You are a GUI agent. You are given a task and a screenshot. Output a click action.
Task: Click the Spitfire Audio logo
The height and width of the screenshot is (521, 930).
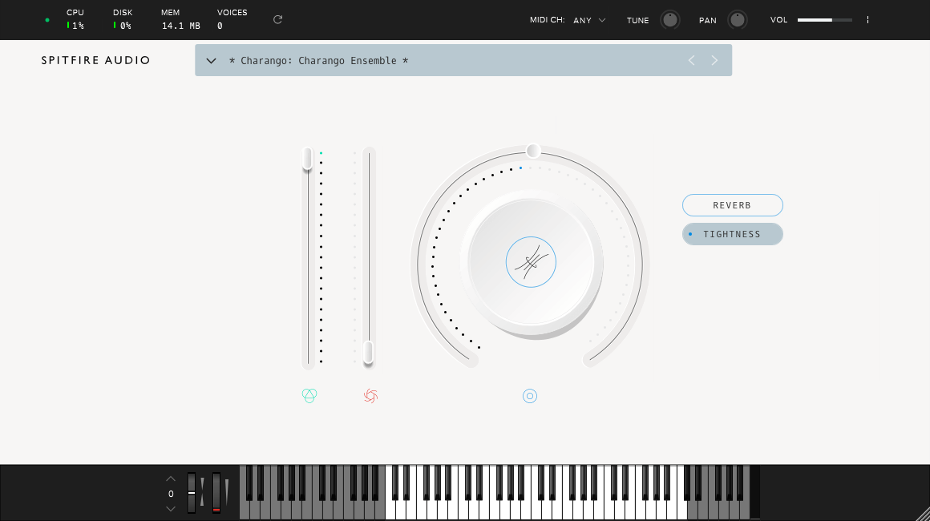point(95,60)
